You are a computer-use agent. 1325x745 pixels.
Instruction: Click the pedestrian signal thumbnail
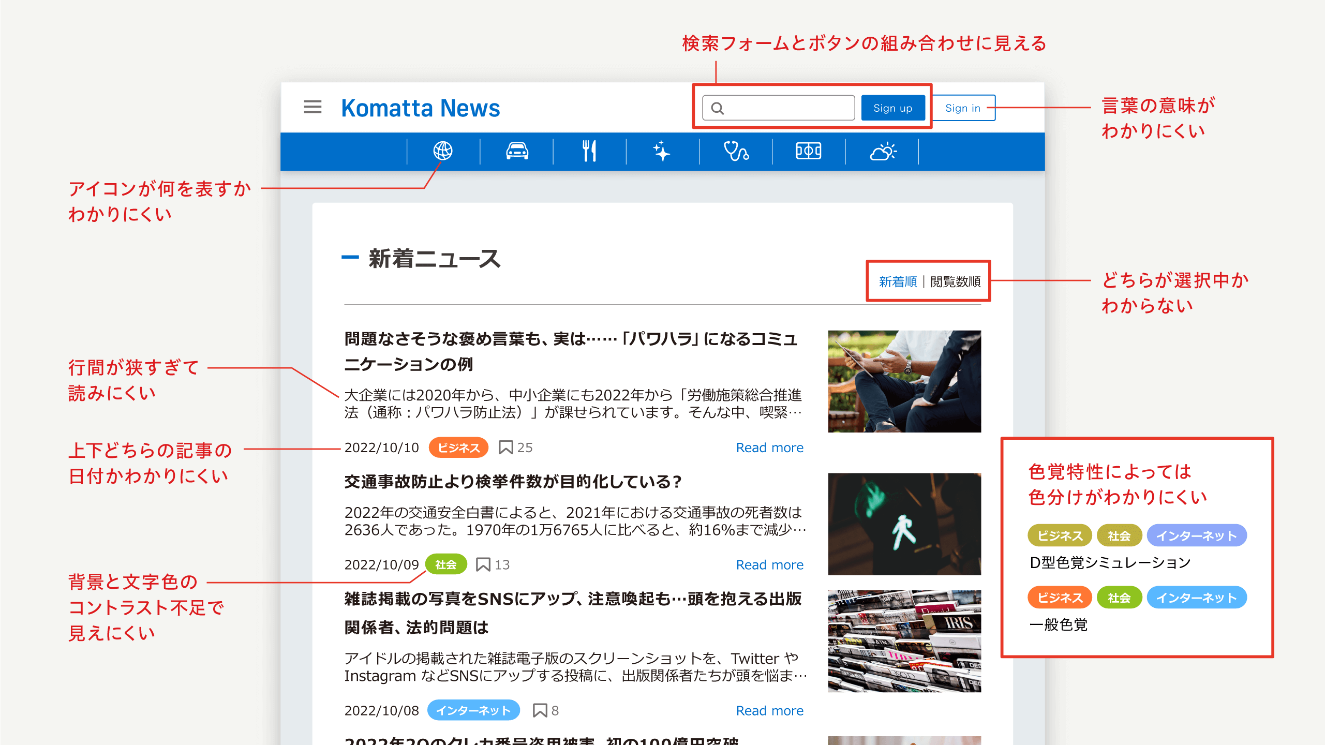pyautogui.click(x=904, y=524)
